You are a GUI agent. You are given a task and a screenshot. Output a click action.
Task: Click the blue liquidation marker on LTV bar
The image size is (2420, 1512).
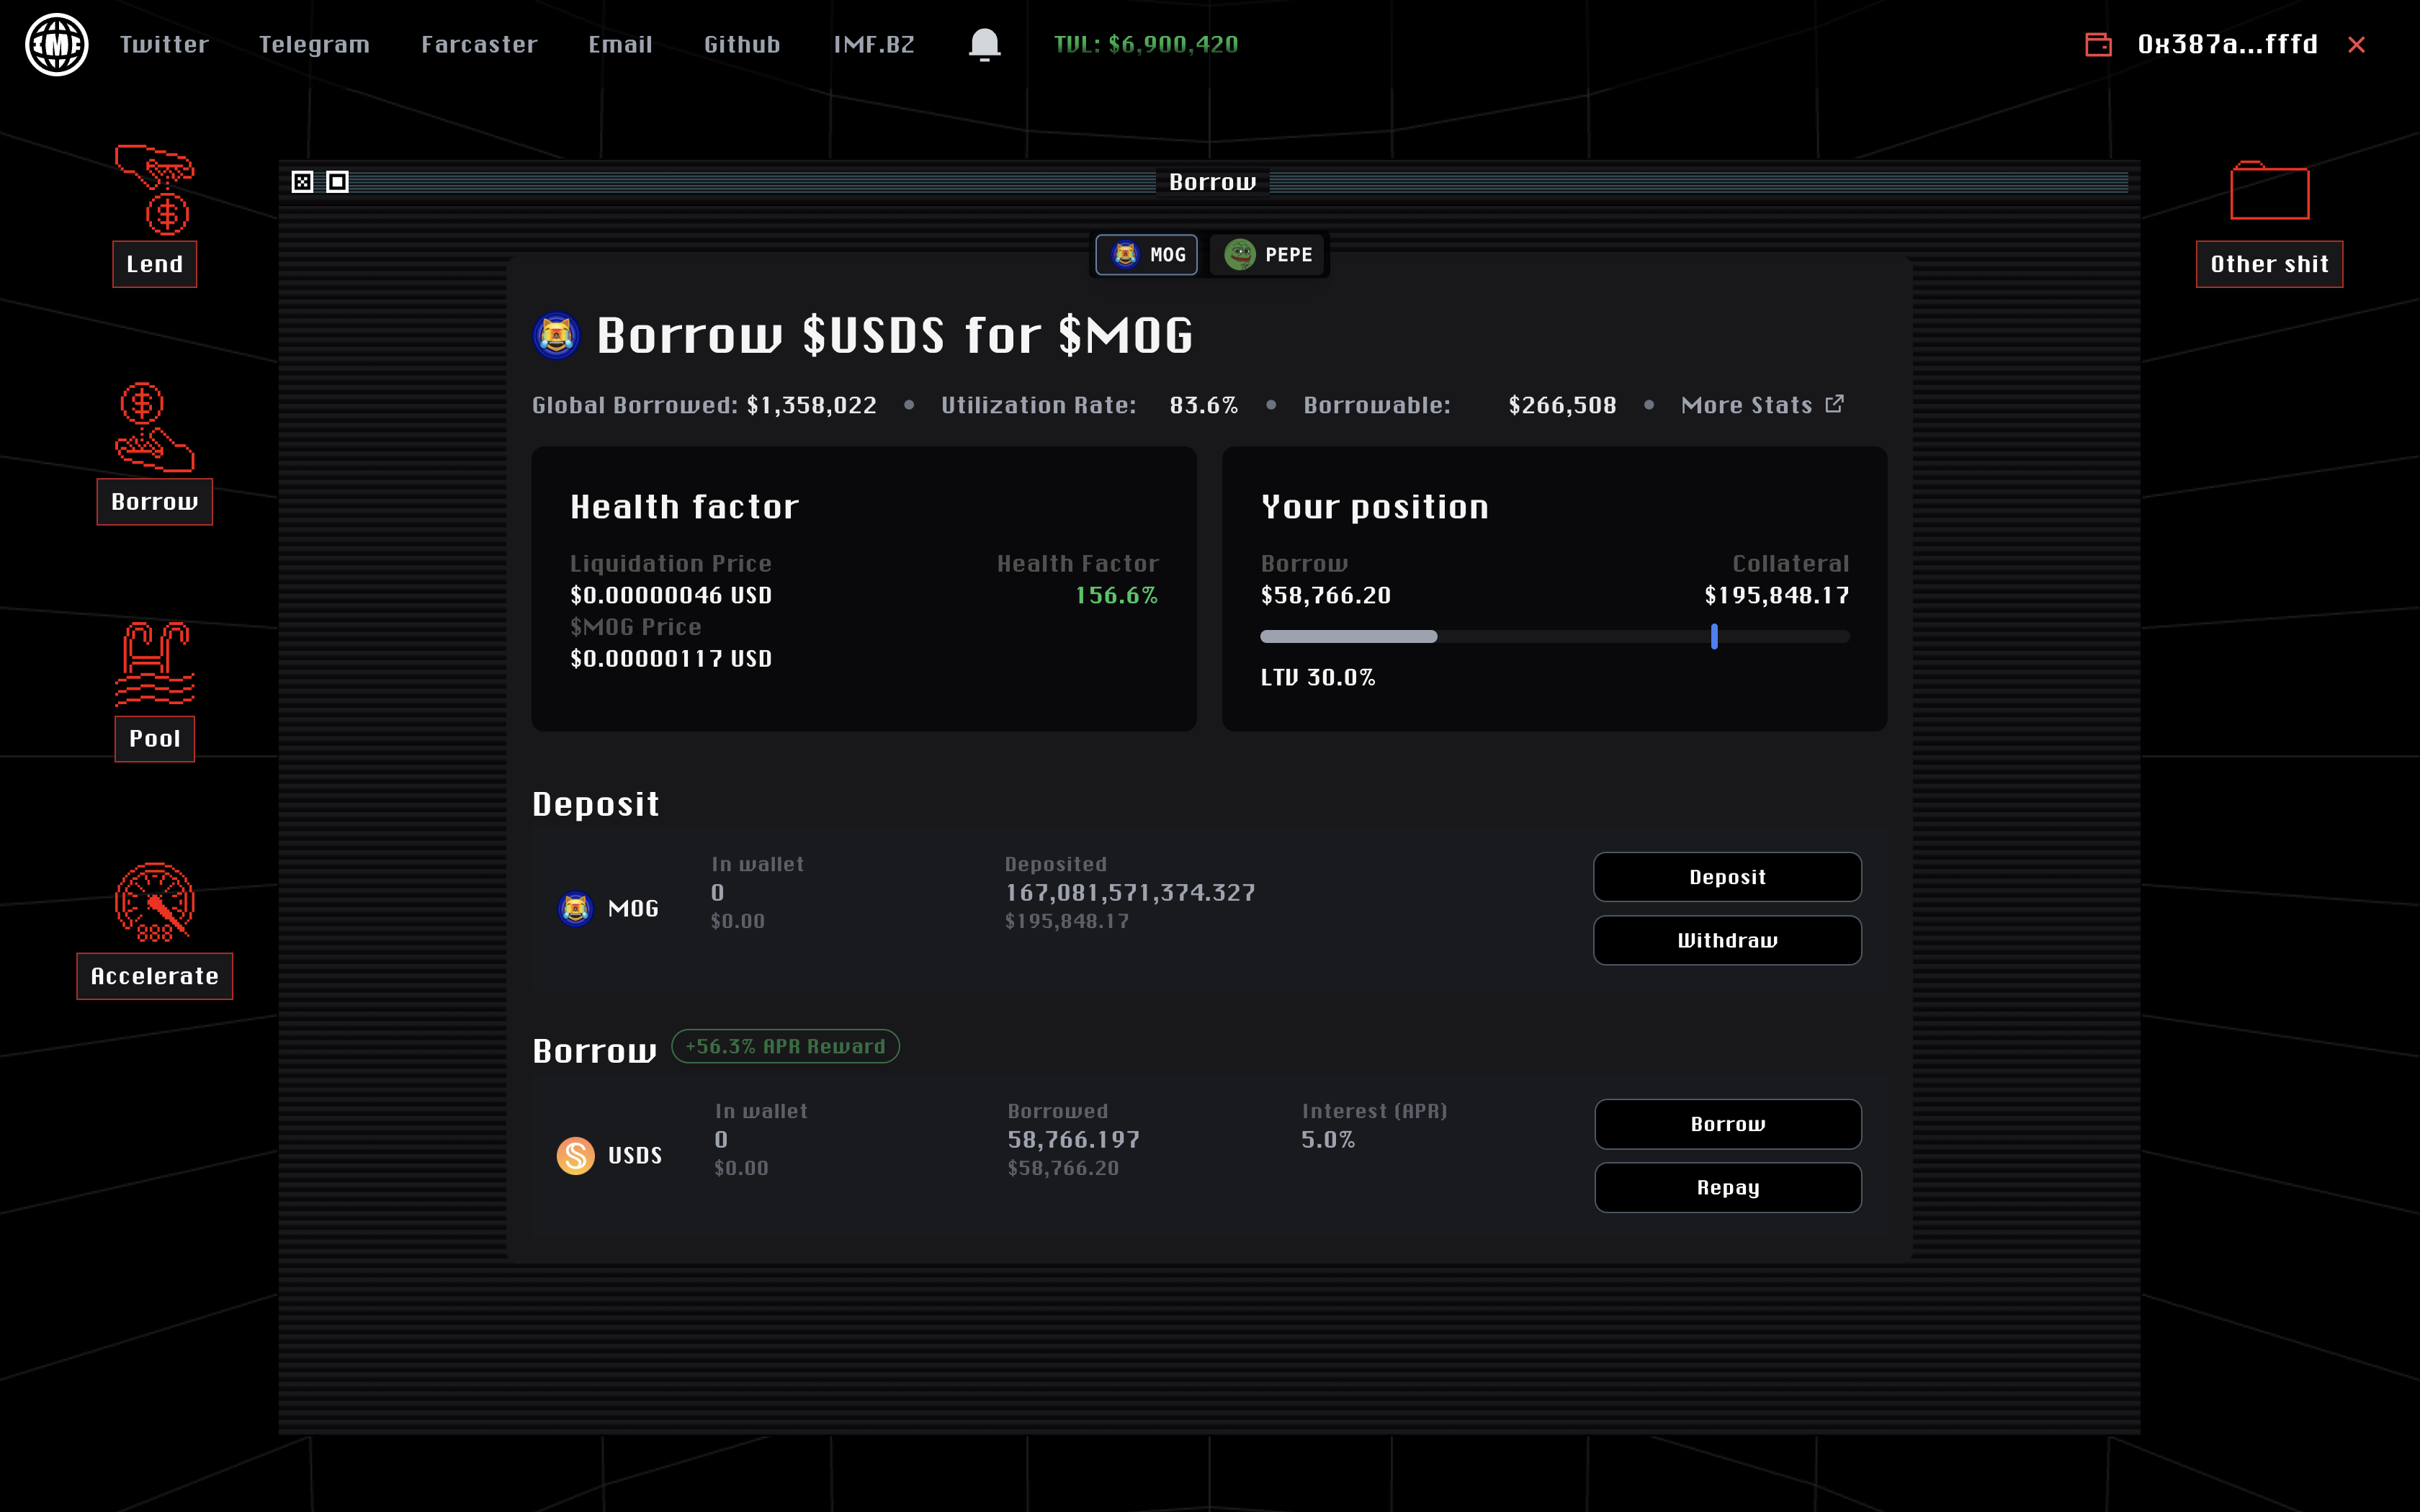[x=1714, y=636]
